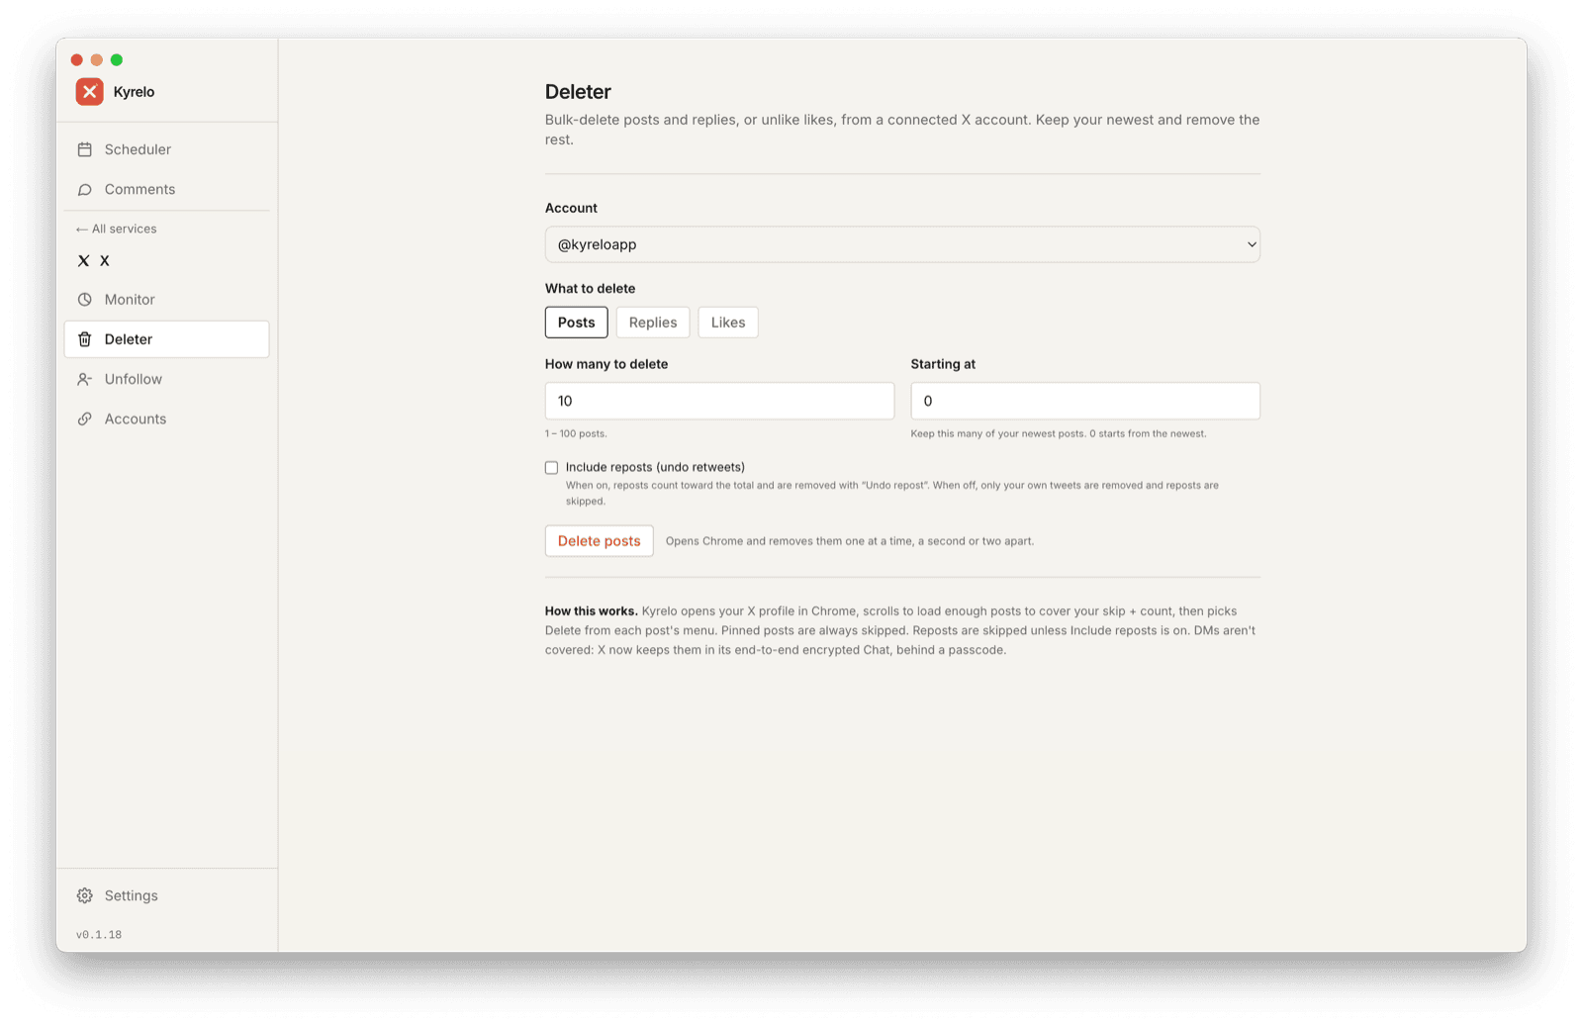Click the version text v0.1.18
Screen dimensions: 1583x1026
click(99, 935)
